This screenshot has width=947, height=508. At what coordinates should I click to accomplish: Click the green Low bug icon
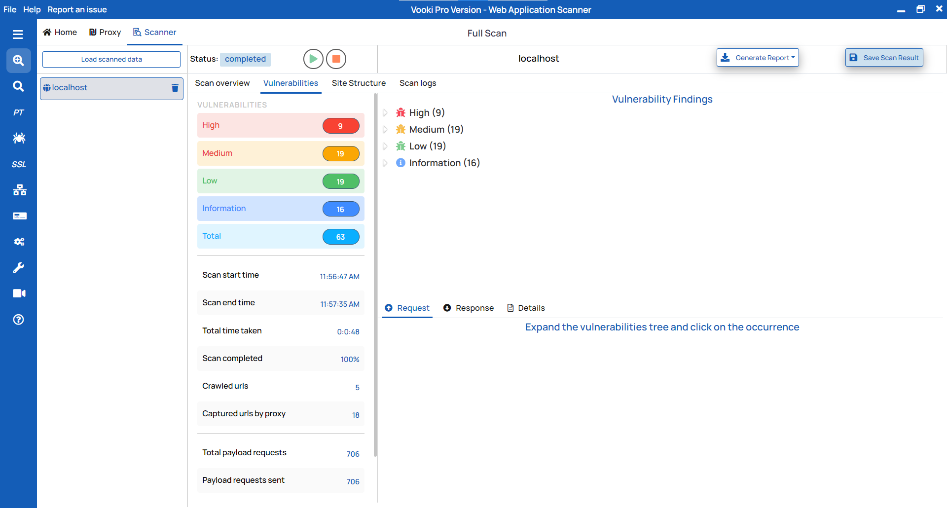401,146
